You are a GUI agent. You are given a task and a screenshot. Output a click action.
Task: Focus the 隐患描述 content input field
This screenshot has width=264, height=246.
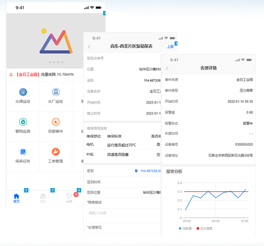(x=124, y=215)
